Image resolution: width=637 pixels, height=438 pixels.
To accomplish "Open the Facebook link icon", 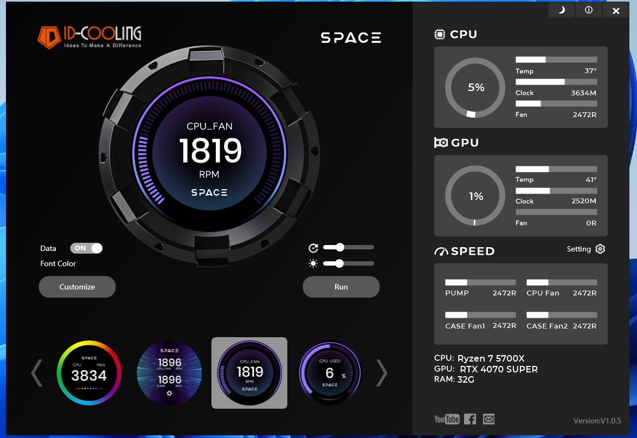I will [x=470, y=419].
